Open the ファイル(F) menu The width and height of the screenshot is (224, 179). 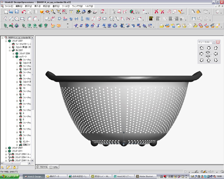(x=9, y=6)
